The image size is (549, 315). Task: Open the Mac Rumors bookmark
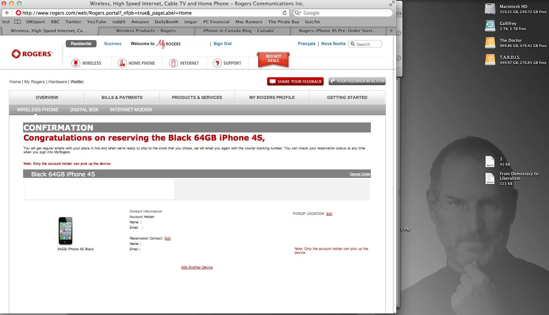(249, 22)
